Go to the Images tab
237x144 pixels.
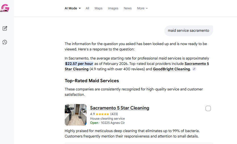click(x=113, y=8)
